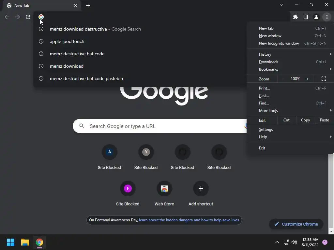Click the Cut button in Edit row

pos(286,120)
